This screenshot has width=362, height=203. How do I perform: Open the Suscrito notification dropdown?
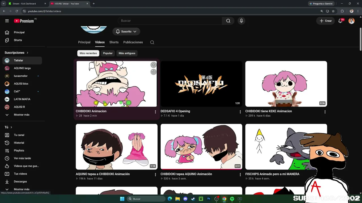click(x=126, y=32)
